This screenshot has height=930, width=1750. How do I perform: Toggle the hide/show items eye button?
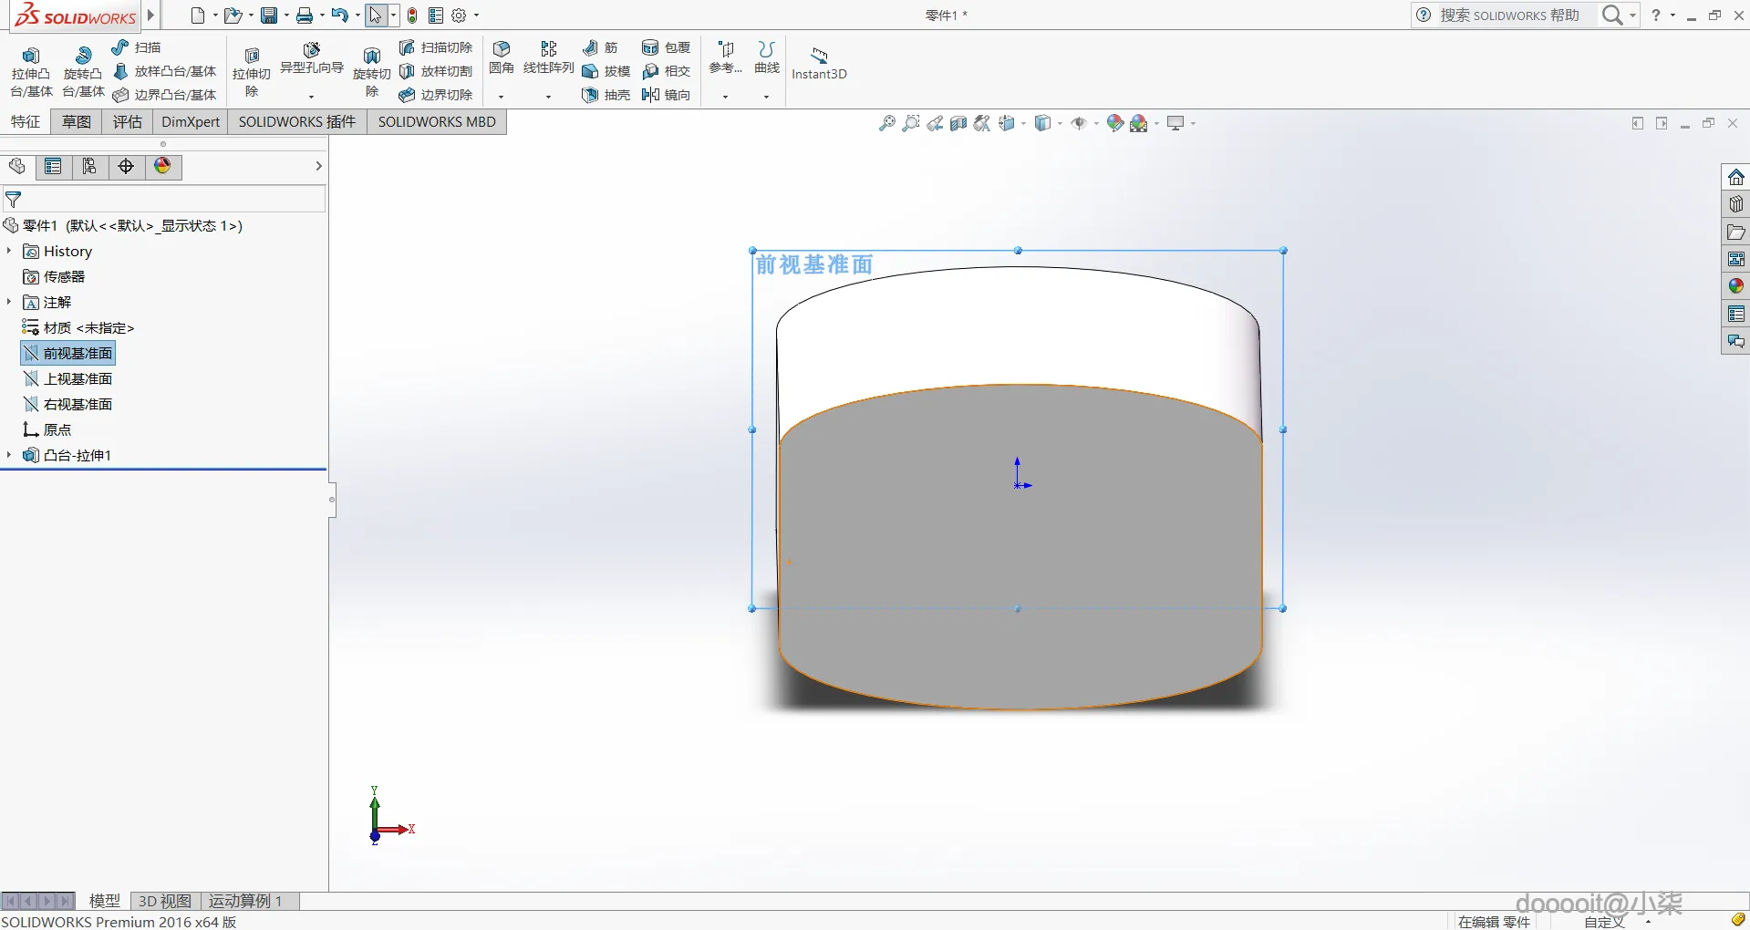point(1079,123)
